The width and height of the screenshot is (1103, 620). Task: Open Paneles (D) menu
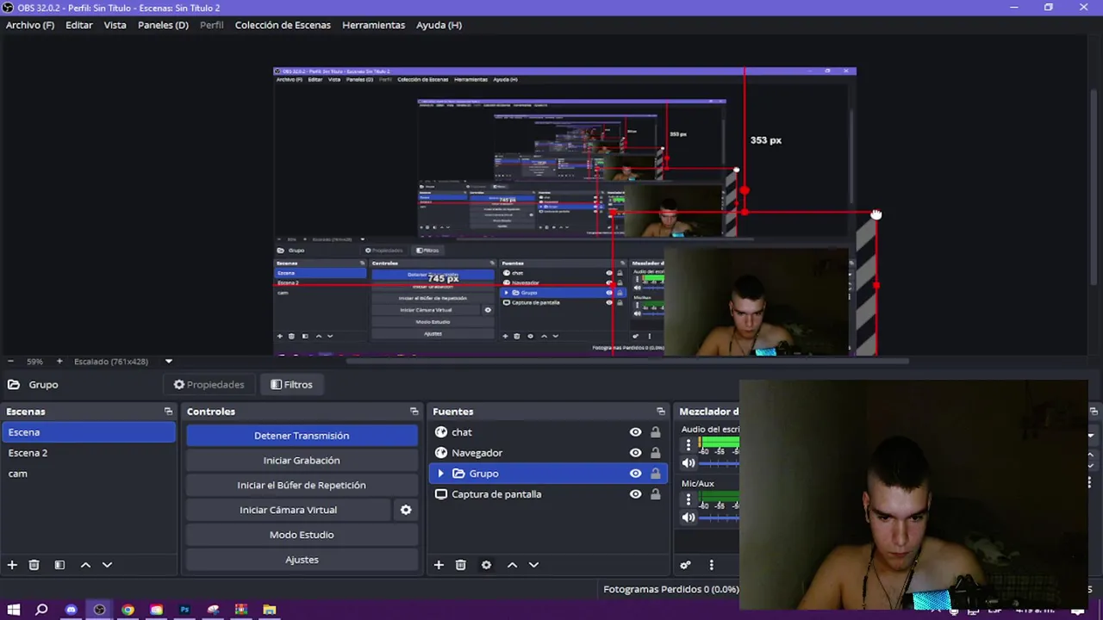click(163, 25)
